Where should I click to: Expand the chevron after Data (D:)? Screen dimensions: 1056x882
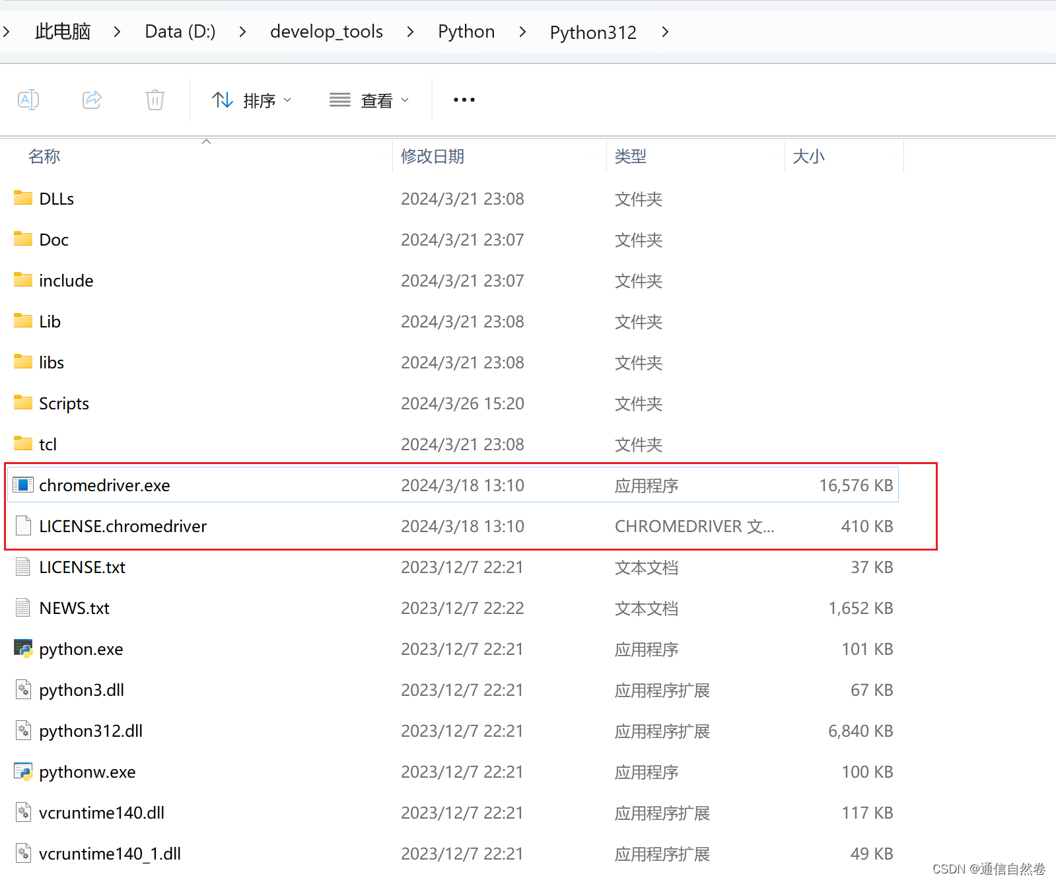click(242, 32)
